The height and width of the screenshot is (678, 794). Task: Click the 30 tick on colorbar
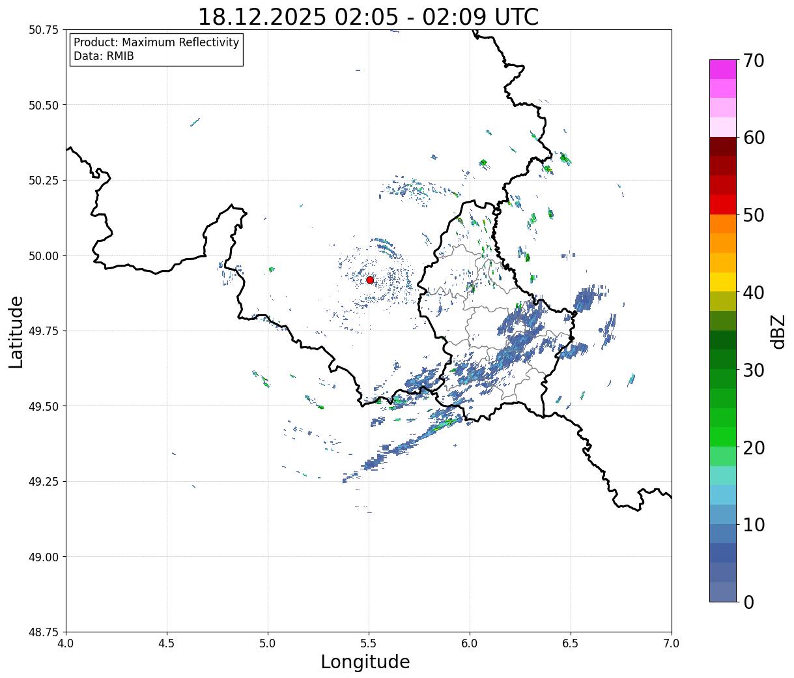[754, 370]
